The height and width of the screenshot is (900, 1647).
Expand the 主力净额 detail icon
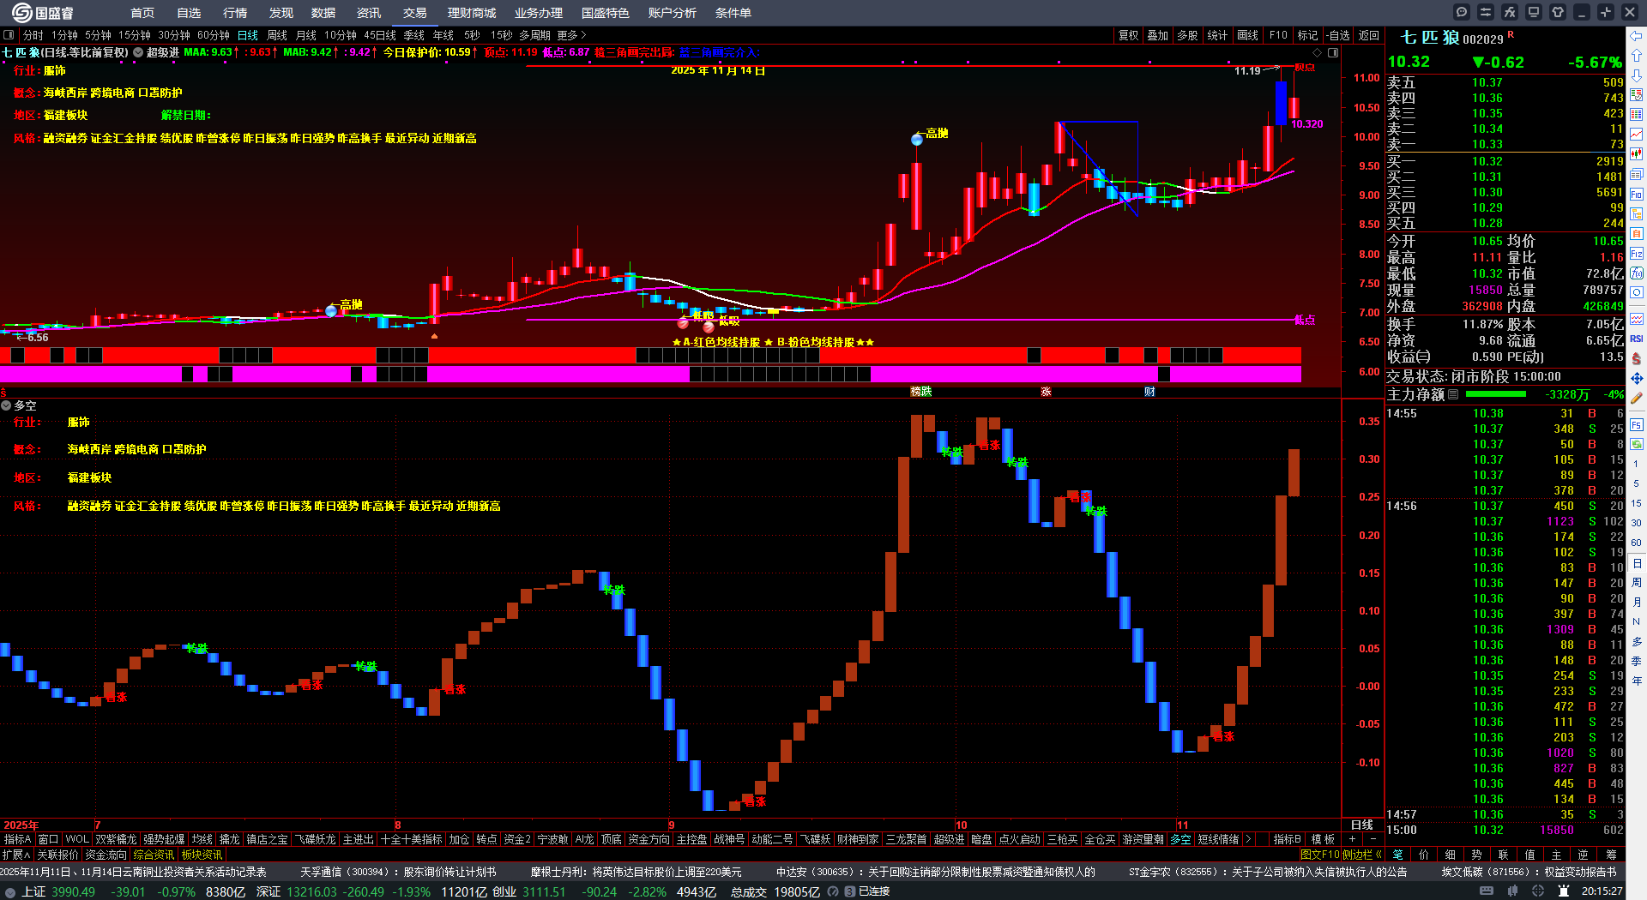tap(1453, 394)
